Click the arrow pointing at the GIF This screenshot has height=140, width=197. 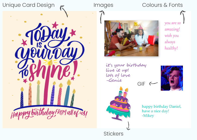153,83
